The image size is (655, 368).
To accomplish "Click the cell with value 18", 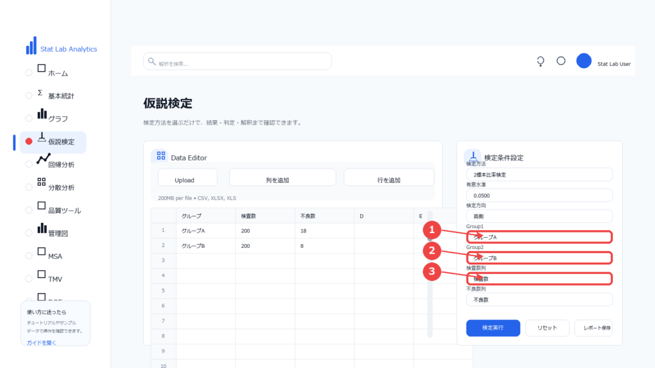I will click(x=324, y=231).
